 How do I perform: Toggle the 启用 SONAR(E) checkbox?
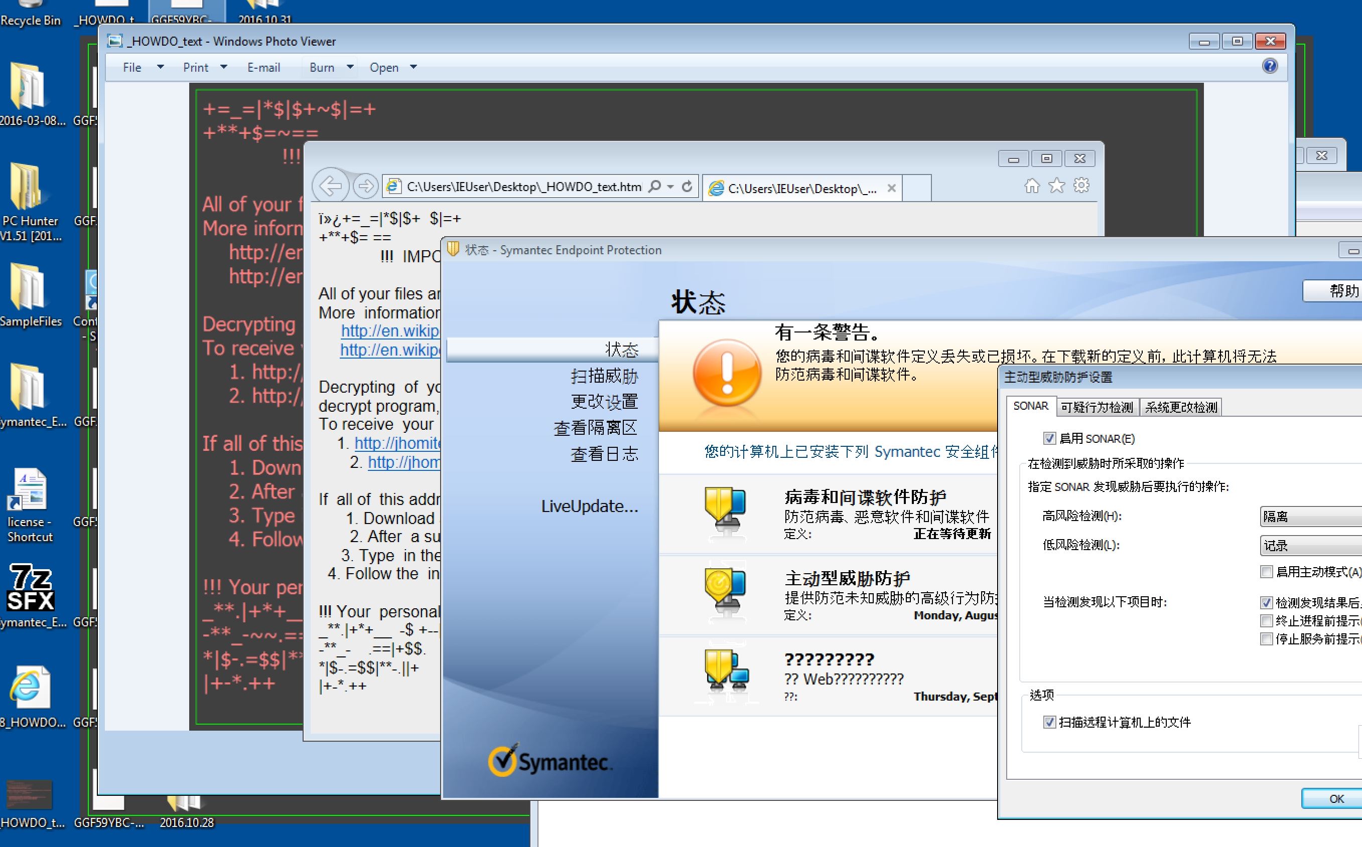pos(1049,439)
